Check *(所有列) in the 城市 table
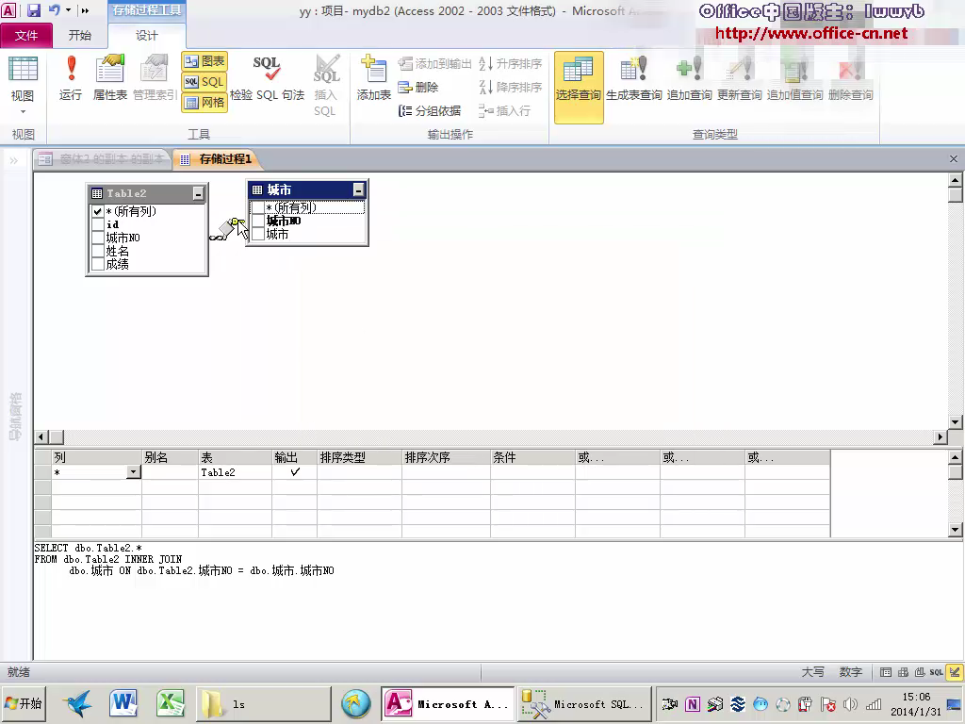 click(258, 208)
